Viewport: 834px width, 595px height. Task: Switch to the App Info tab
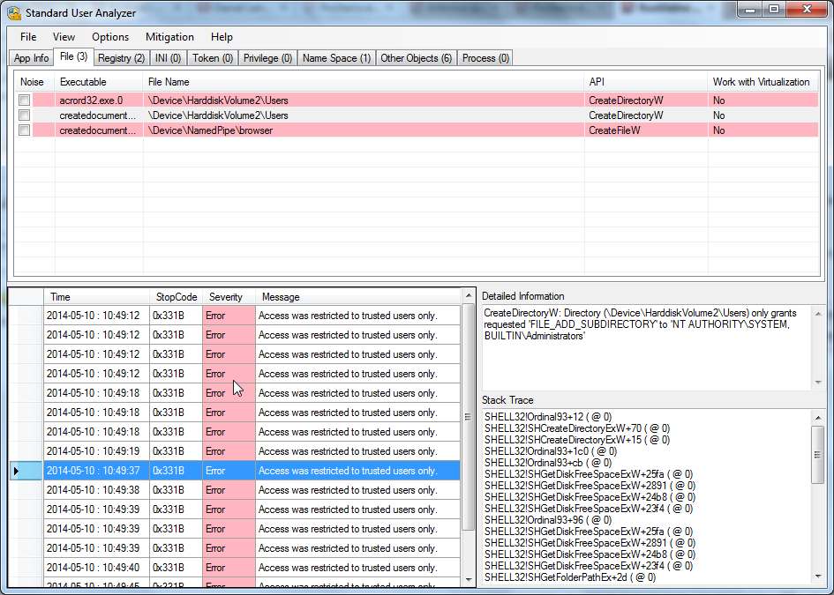pos(32,58)
